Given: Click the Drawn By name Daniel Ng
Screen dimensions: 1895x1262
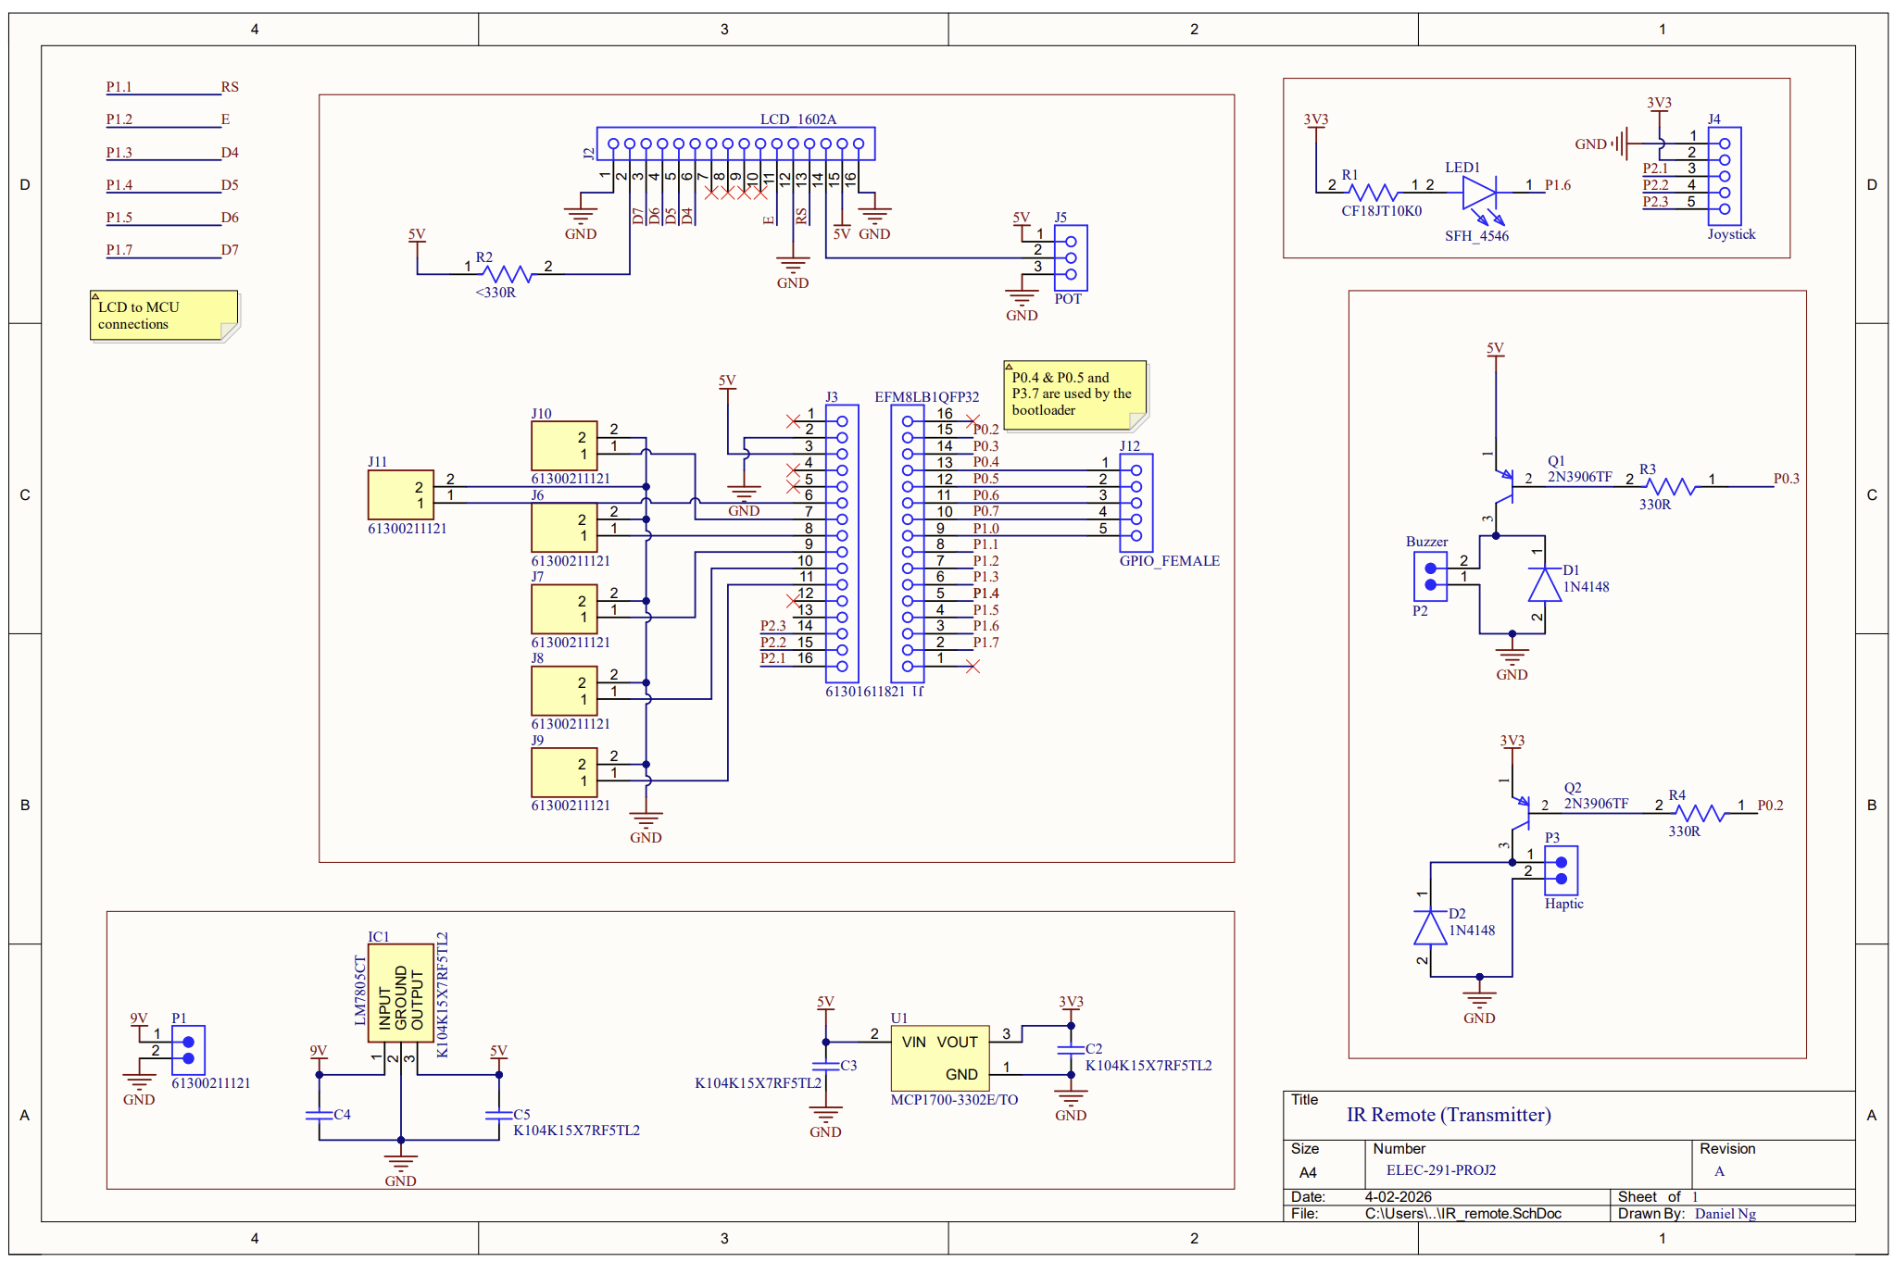Looking at the screenshot, I should [x=1725, y=1213].
